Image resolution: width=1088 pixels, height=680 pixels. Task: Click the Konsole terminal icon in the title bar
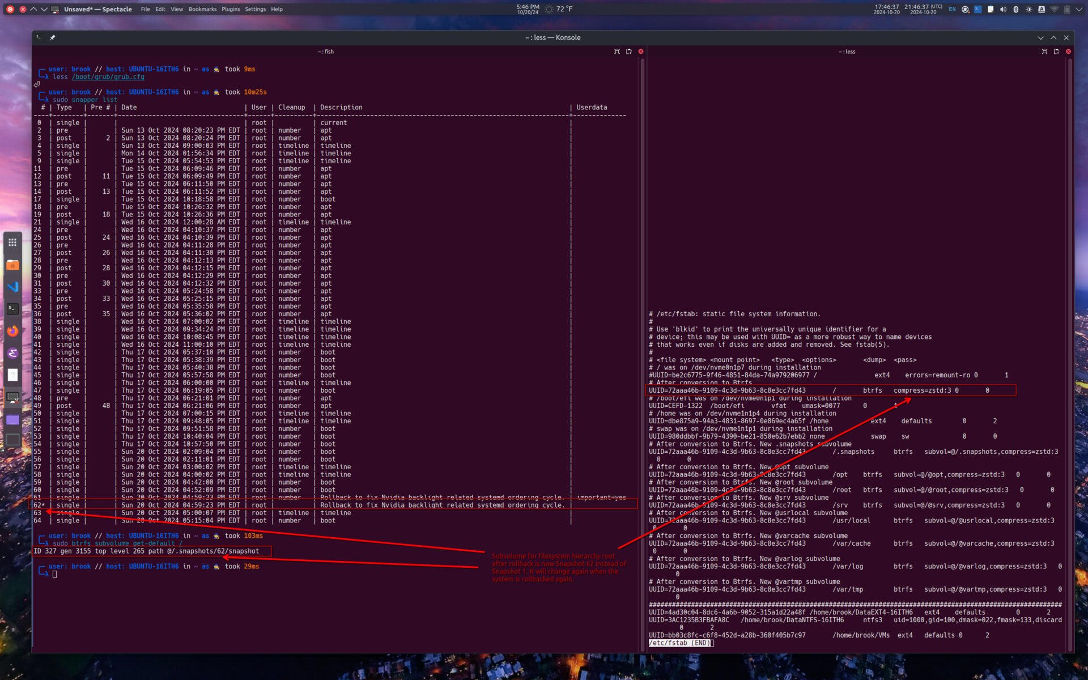39,37
